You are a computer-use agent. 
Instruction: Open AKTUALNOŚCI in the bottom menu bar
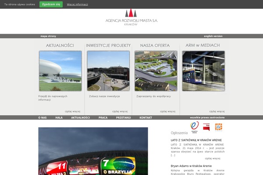click(x=81, y=118)
